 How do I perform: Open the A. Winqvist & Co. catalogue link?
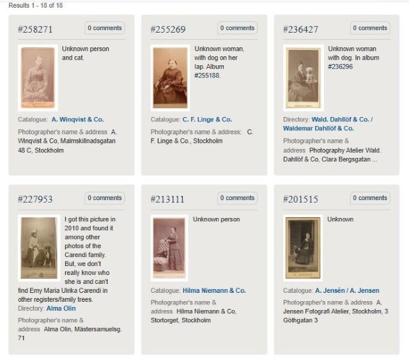(77, 120)
